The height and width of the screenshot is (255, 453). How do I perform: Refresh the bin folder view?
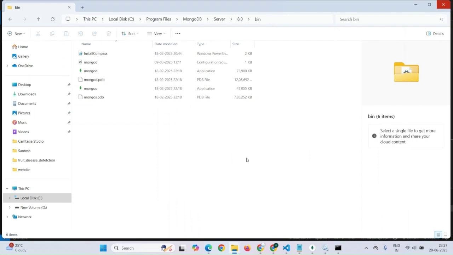click(53, 19)
